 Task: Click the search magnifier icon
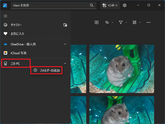[x=91, y=5]
